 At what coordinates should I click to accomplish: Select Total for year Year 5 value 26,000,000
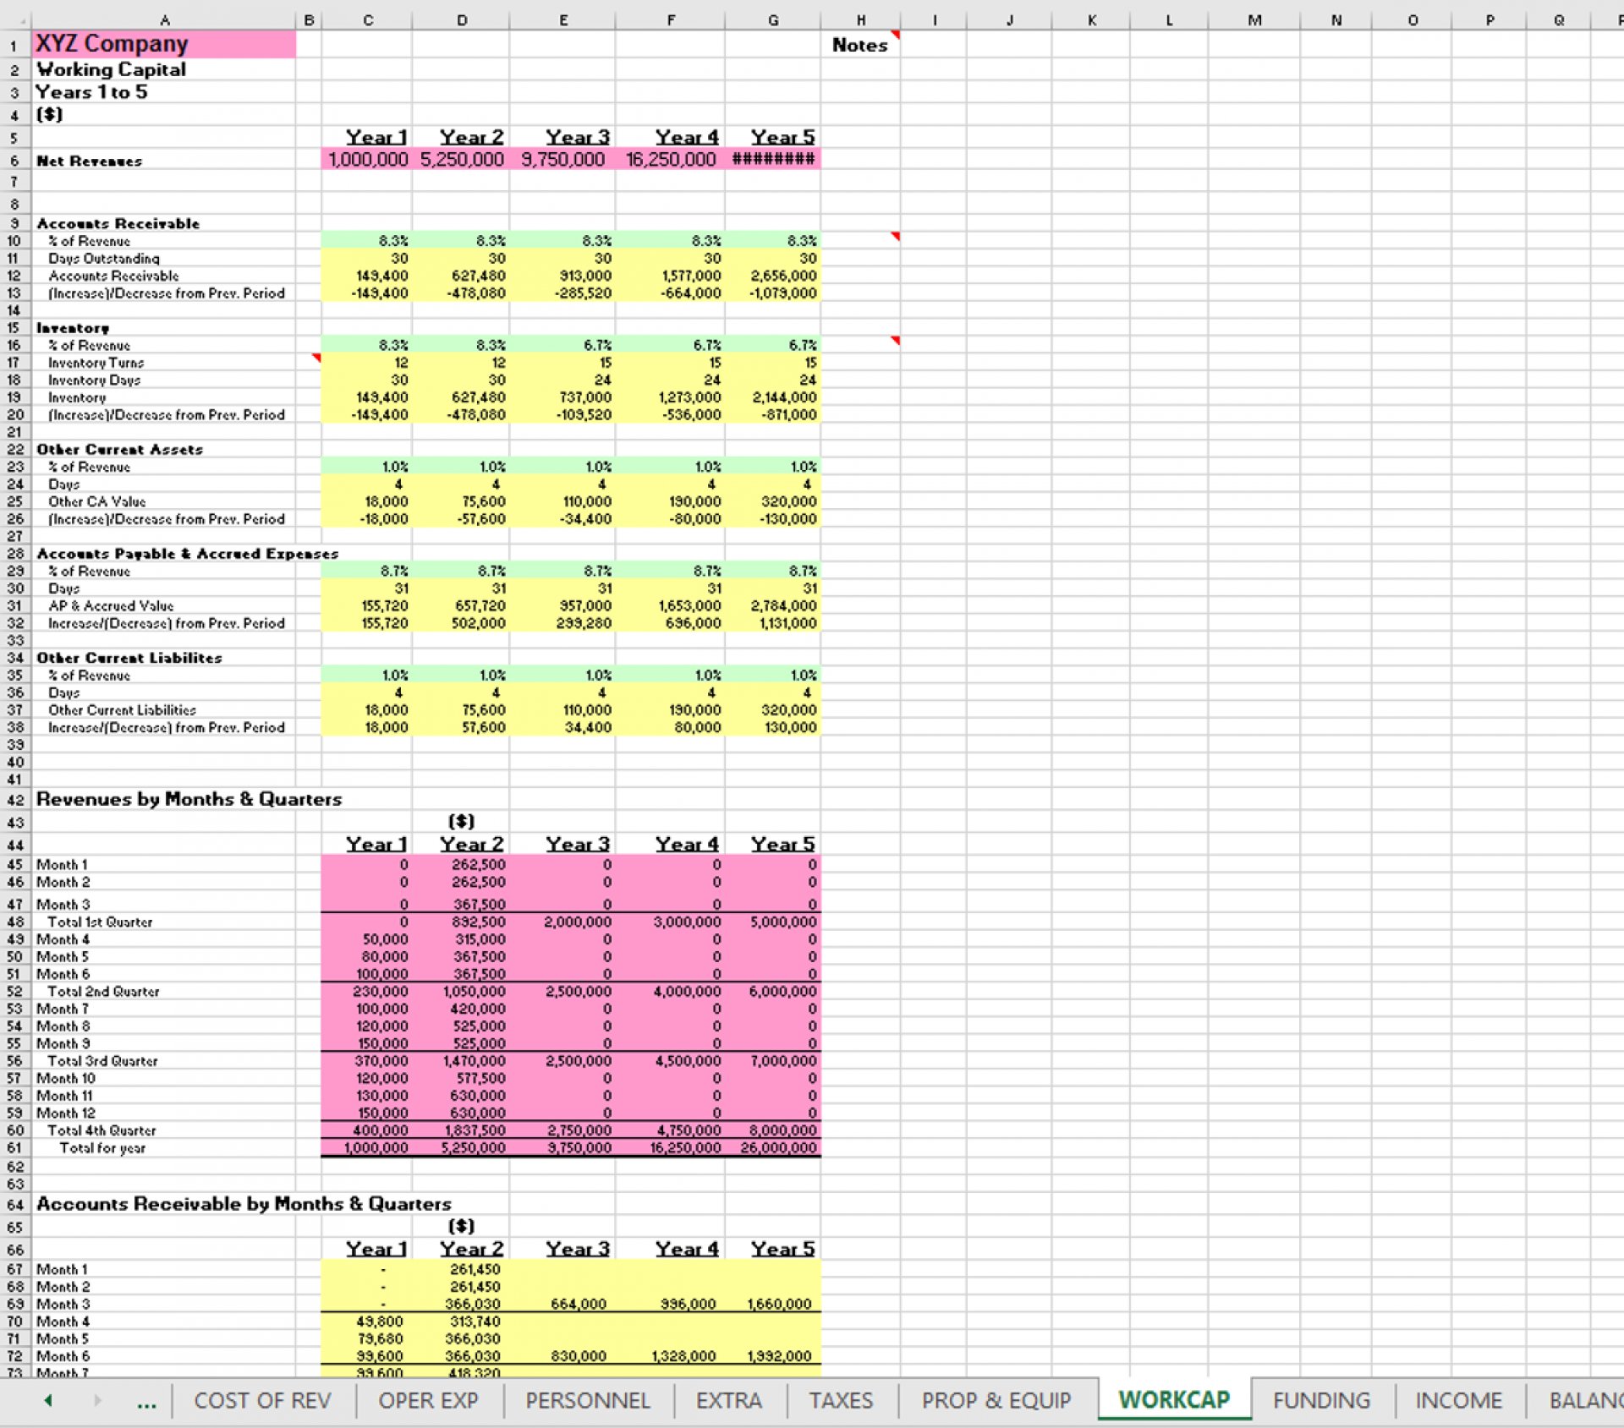tap(773, 1147)
